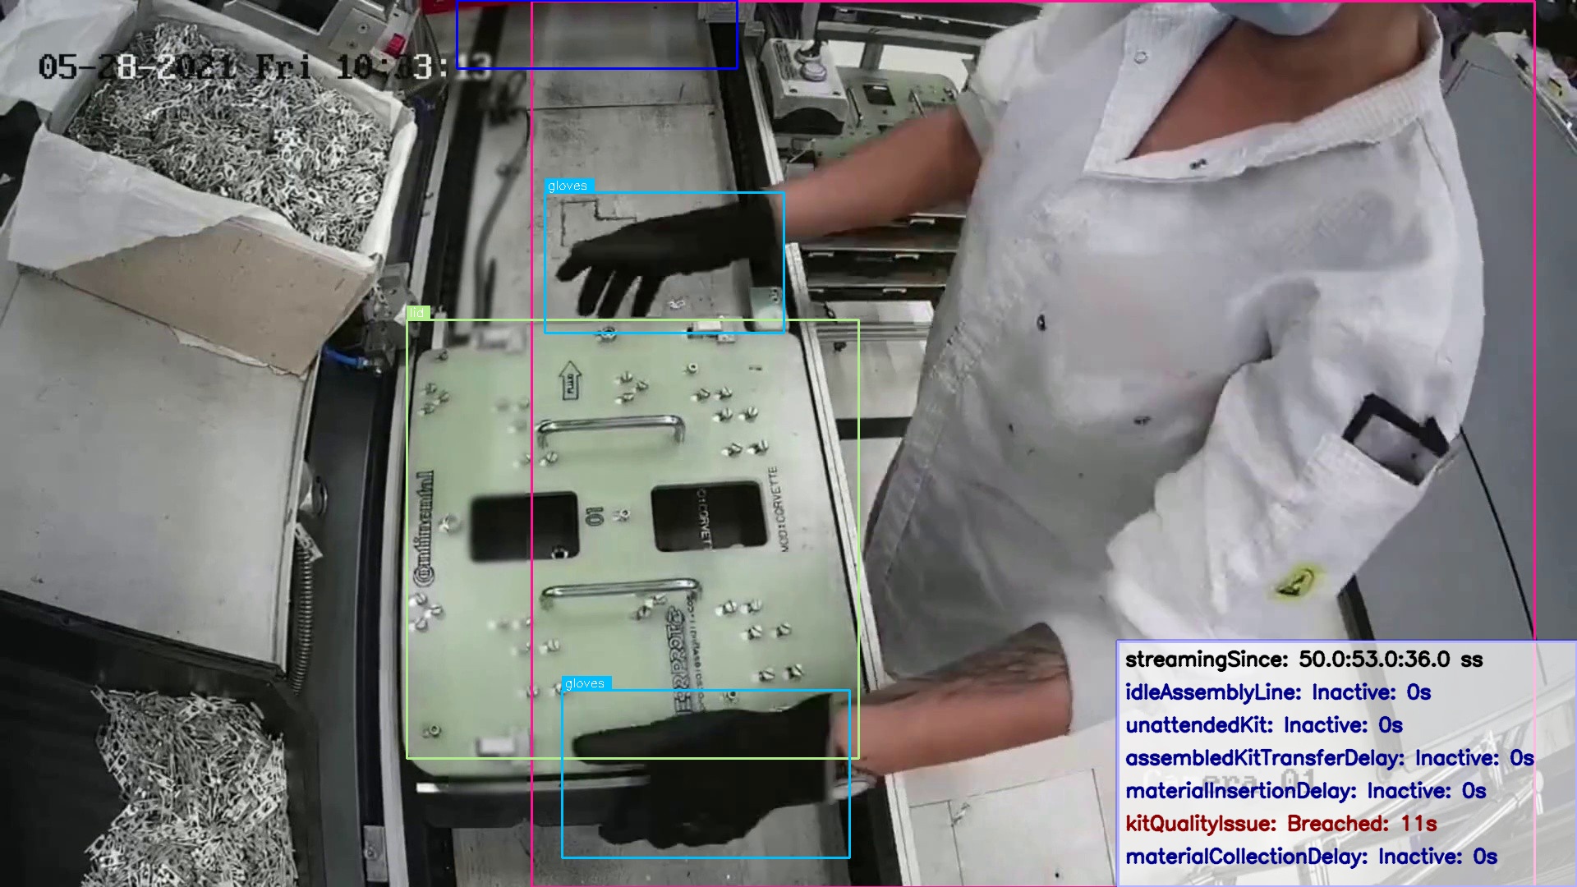
Task: Click the left rectangular cutout on lid
Action: click(x=523, y=526)
